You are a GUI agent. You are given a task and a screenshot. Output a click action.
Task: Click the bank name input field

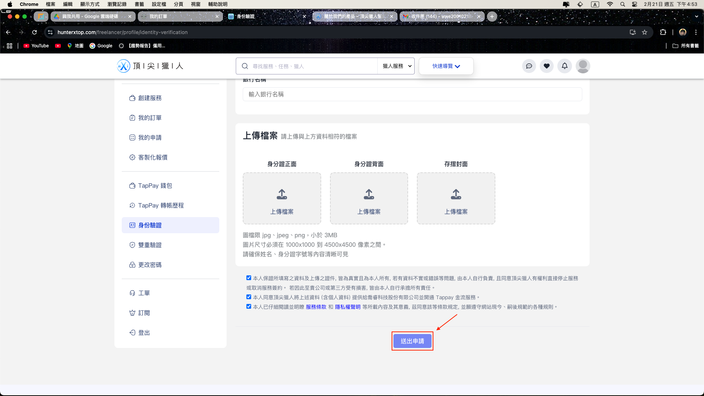coord(412,94)
